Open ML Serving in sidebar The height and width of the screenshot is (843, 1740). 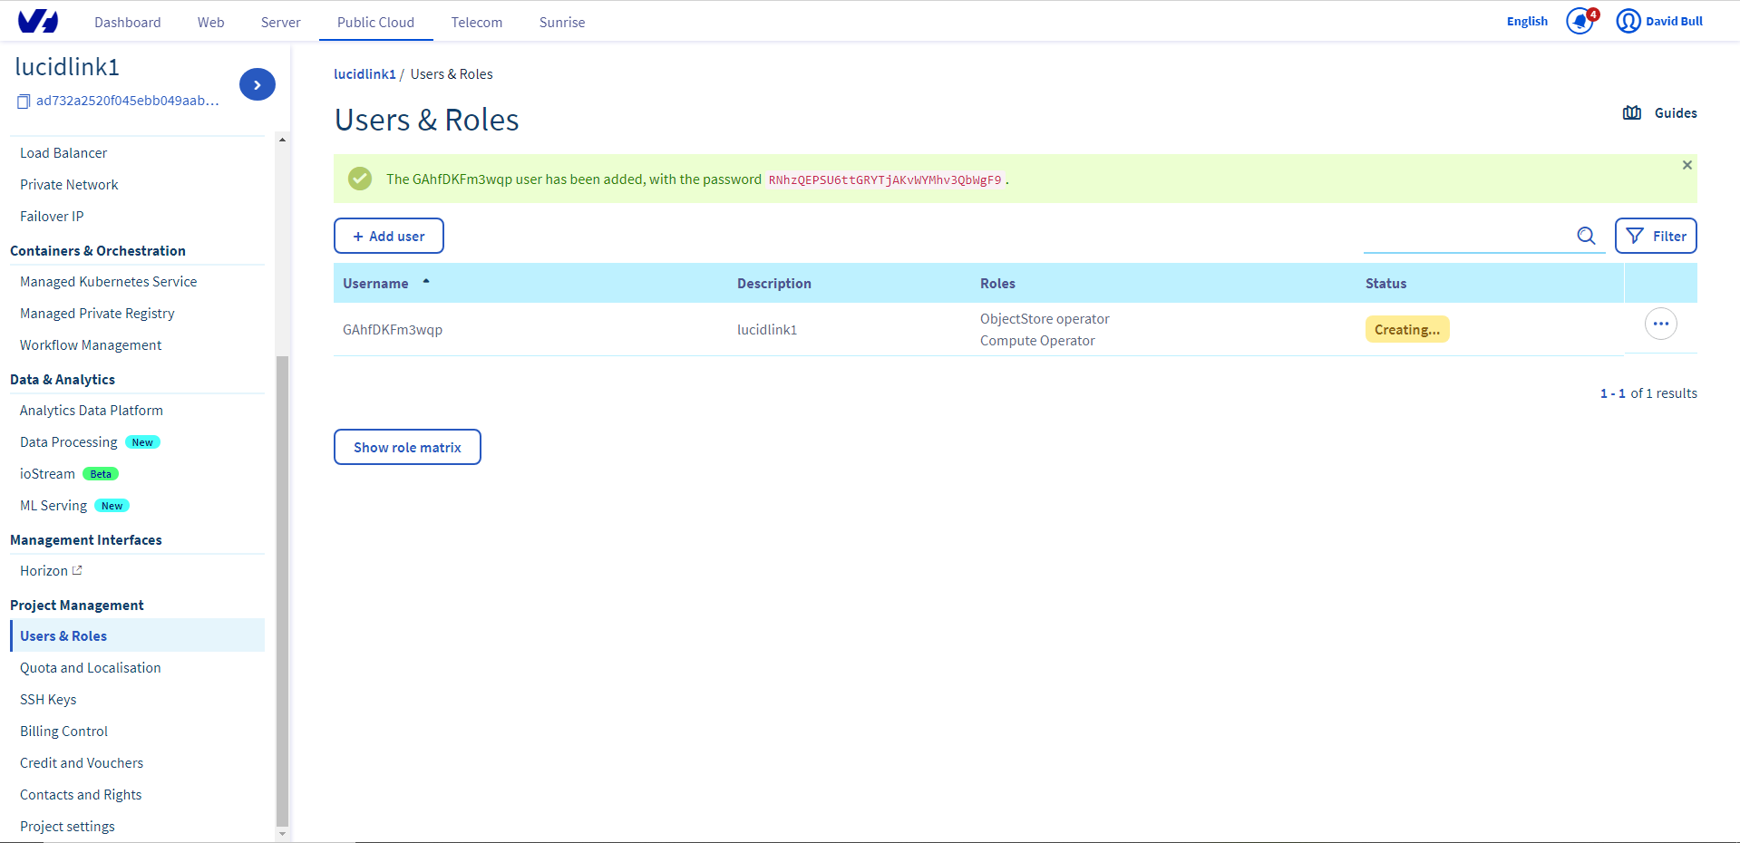pyautogui.click(x=53, y=506)
